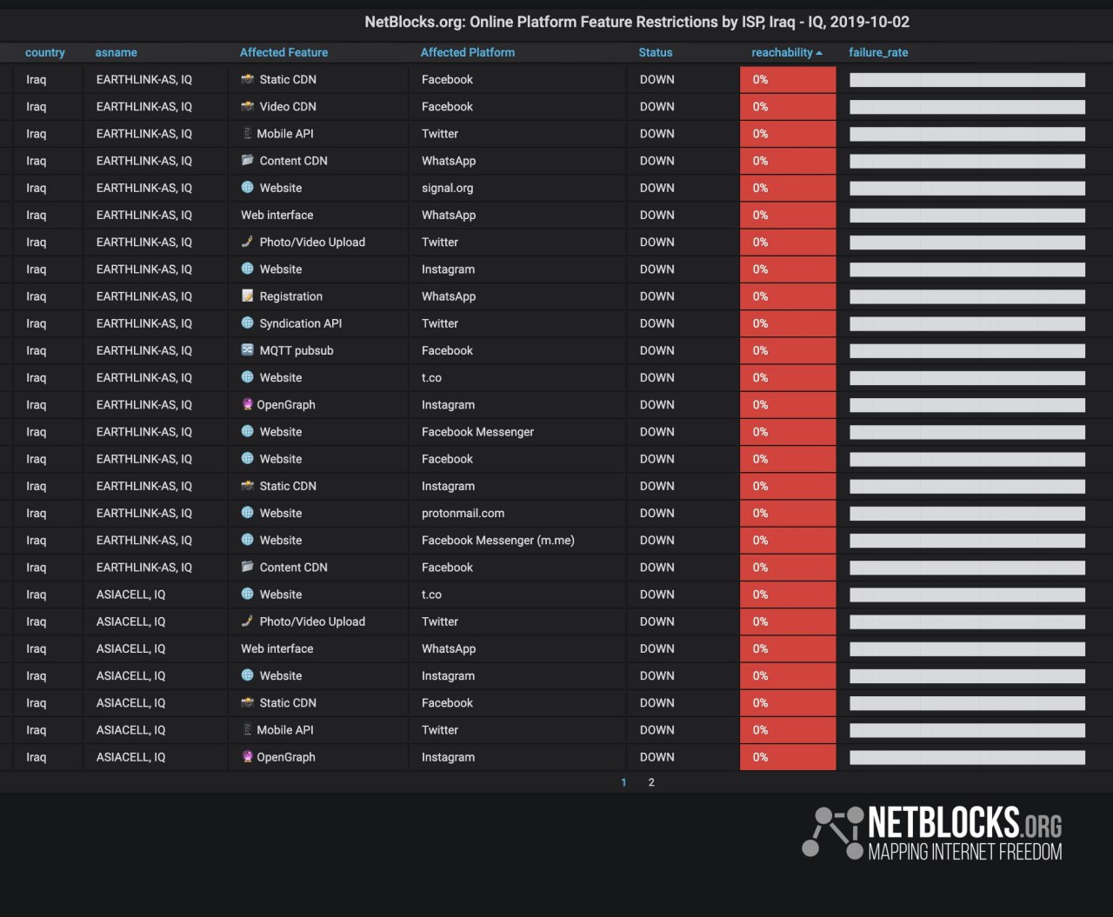This screenshot has width=1113, height=917.
Task: Click 'Registration' feature text
Action: tap(291, 296)
